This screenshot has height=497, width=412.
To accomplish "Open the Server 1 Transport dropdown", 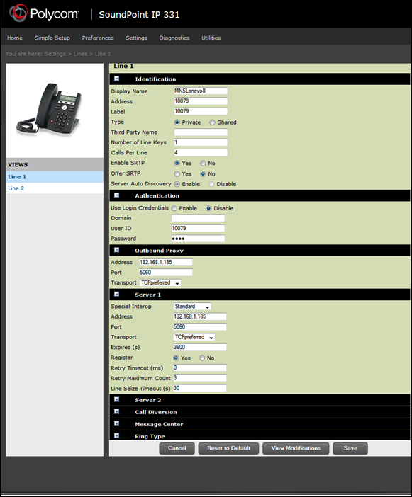I will [x=194, y=337].
